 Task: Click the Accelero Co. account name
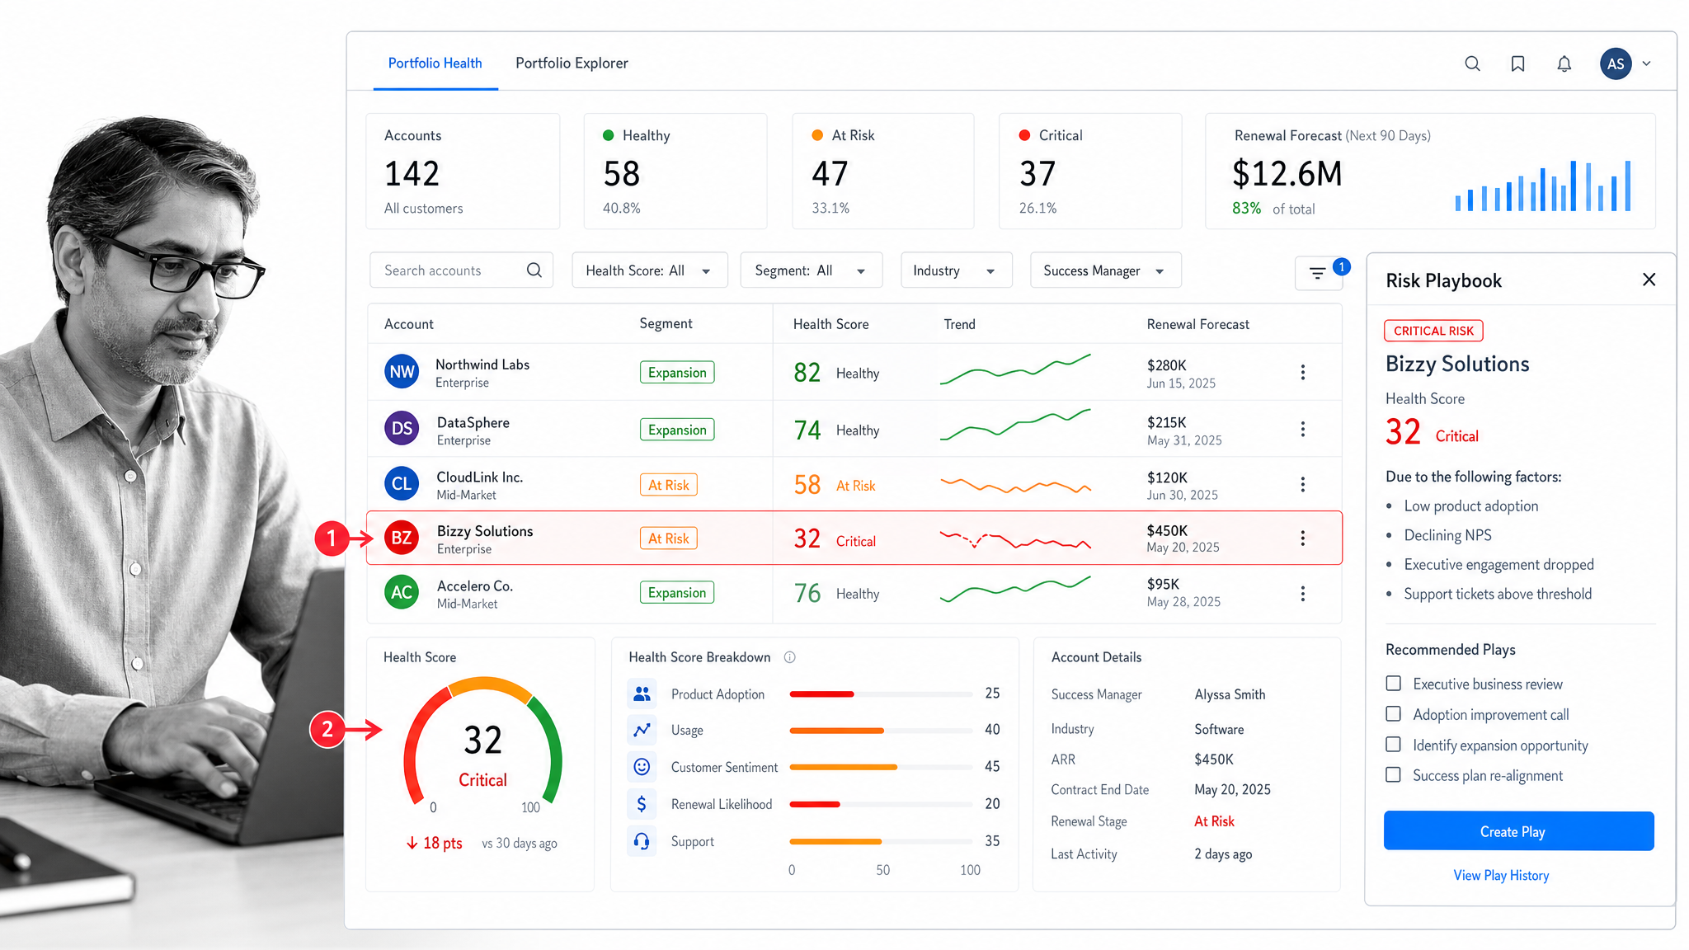[475, 586]
